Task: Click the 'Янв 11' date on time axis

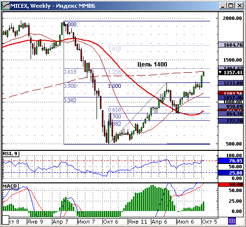Action: tap(137, 222)
